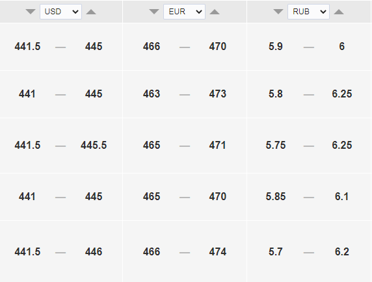Select the EUR buy rate 463
The image size is (372, 282).
point(152,94)
